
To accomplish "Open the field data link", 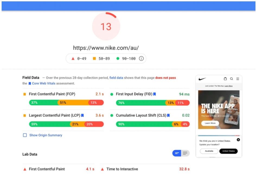I will (116, 78).
